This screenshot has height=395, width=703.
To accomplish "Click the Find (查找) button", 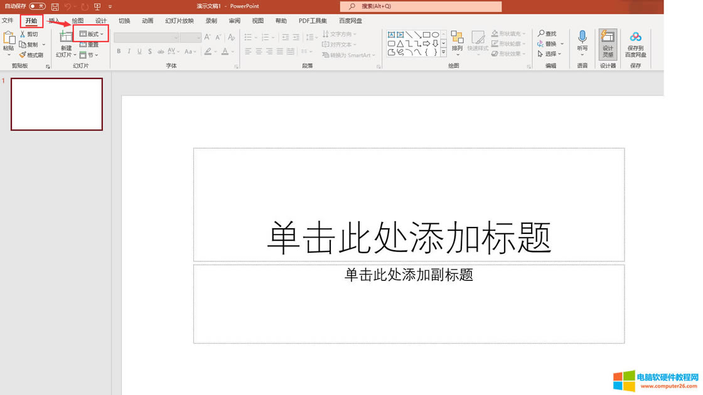I will pyautogui.click(x=547, y=34).
